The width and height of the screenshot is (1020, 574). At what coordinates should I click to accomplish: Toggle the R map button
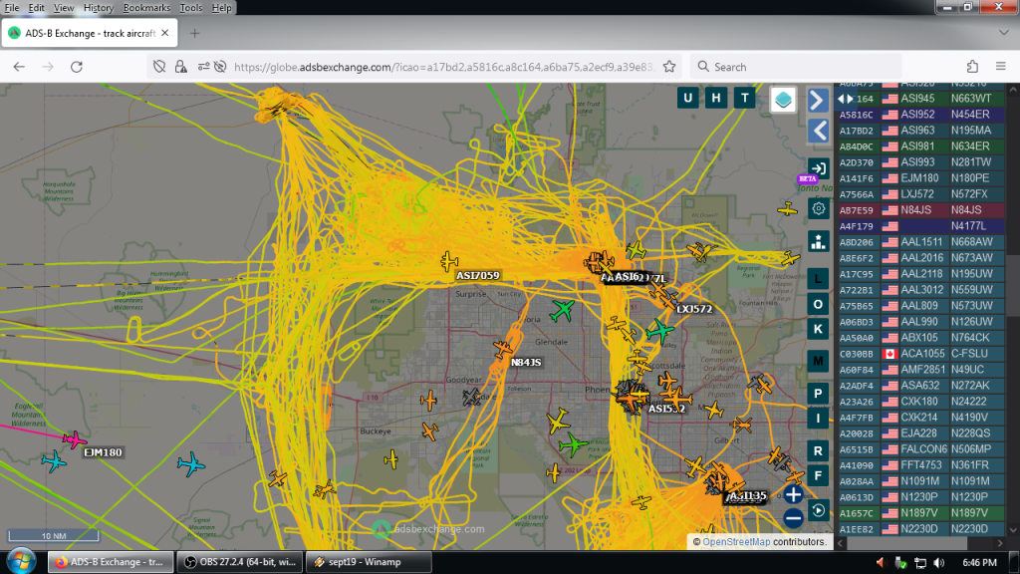pyautogui.click(x=819, y=450)
